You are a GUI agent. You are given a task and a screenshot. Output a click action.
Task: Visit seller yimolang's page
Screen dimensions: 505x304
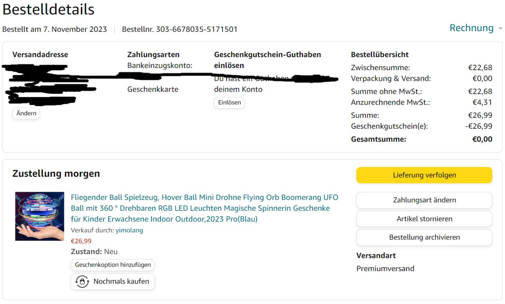pyautogui.click(x=129, y=230)
